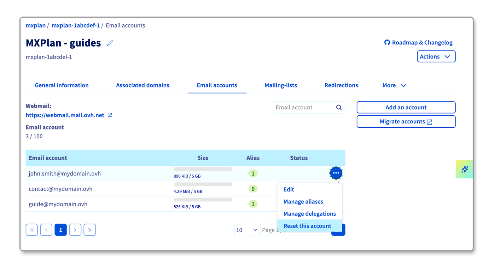Click the search magnifier icon
This screenshot has height=273, width=495.
(339, 108)
